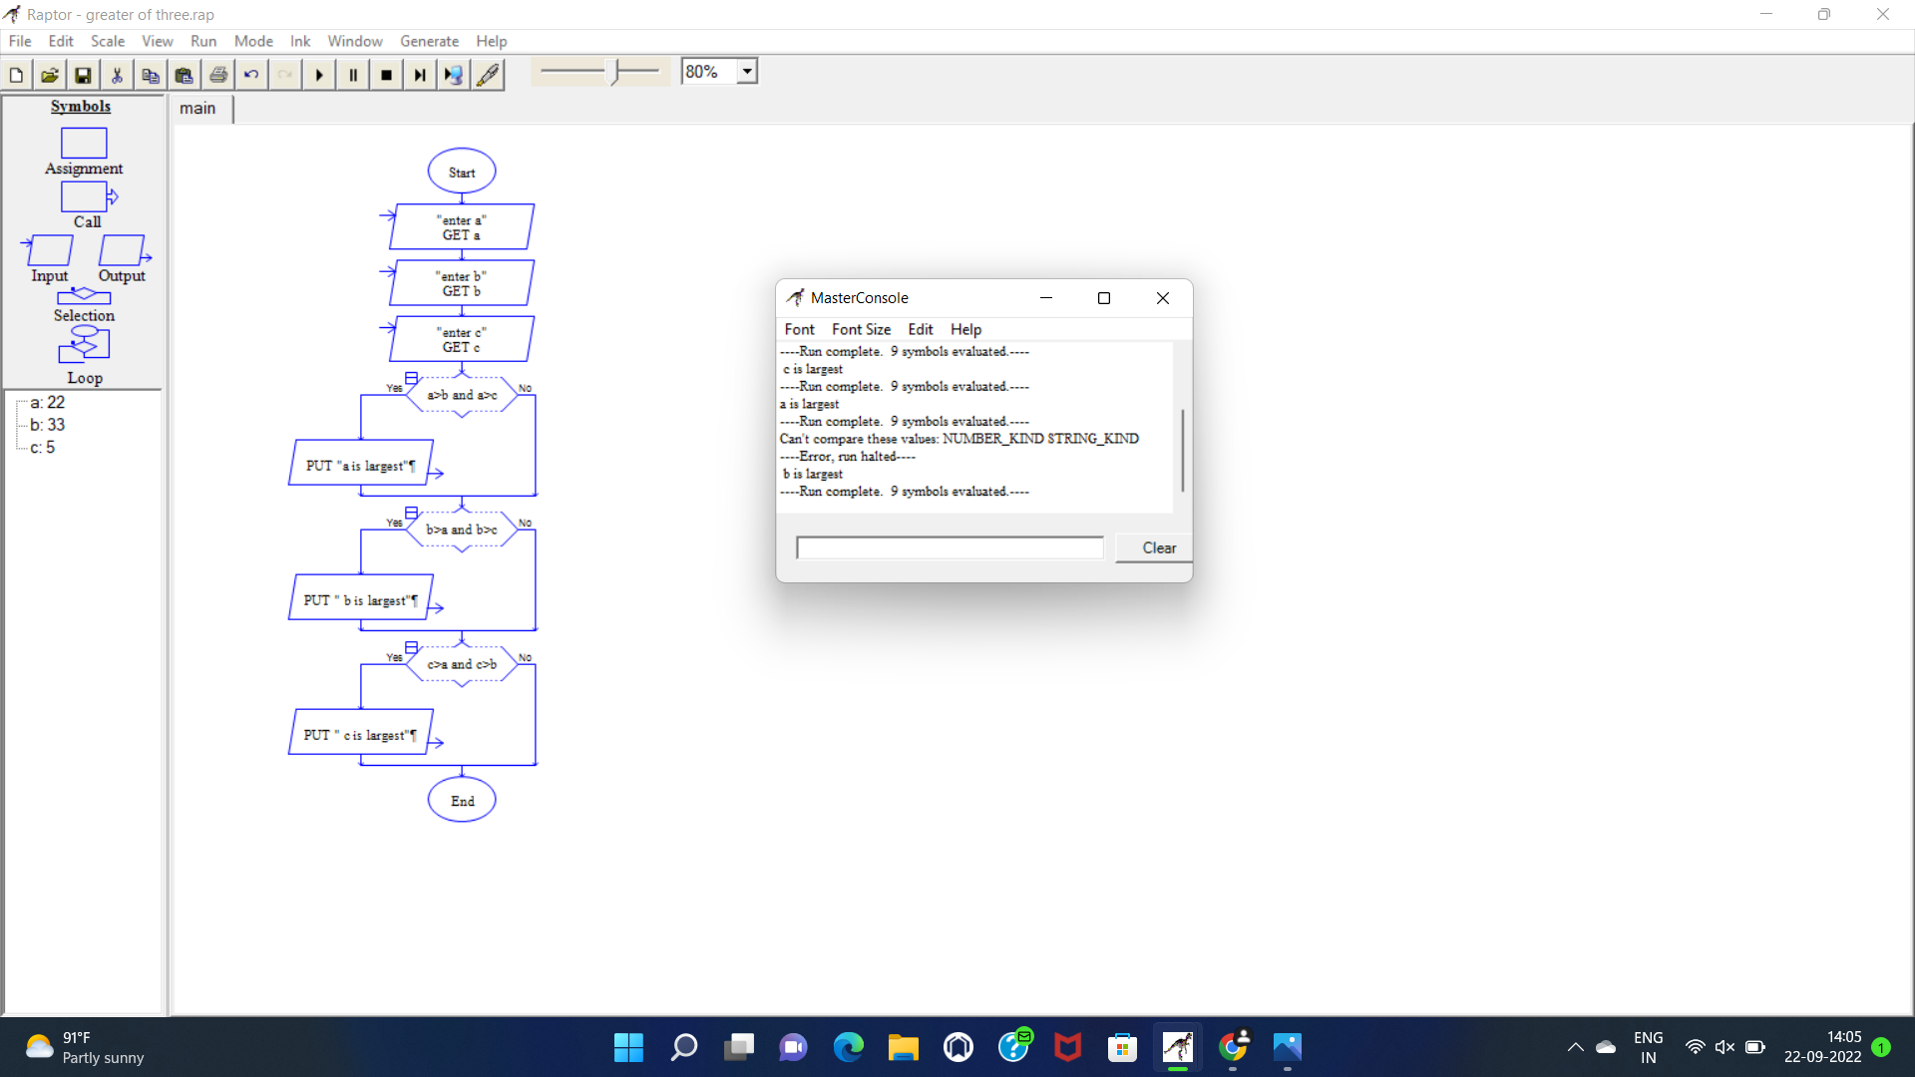Open the Font Size menu in MasterConsole
The image size is (1915, 1077).
(861, 329)
